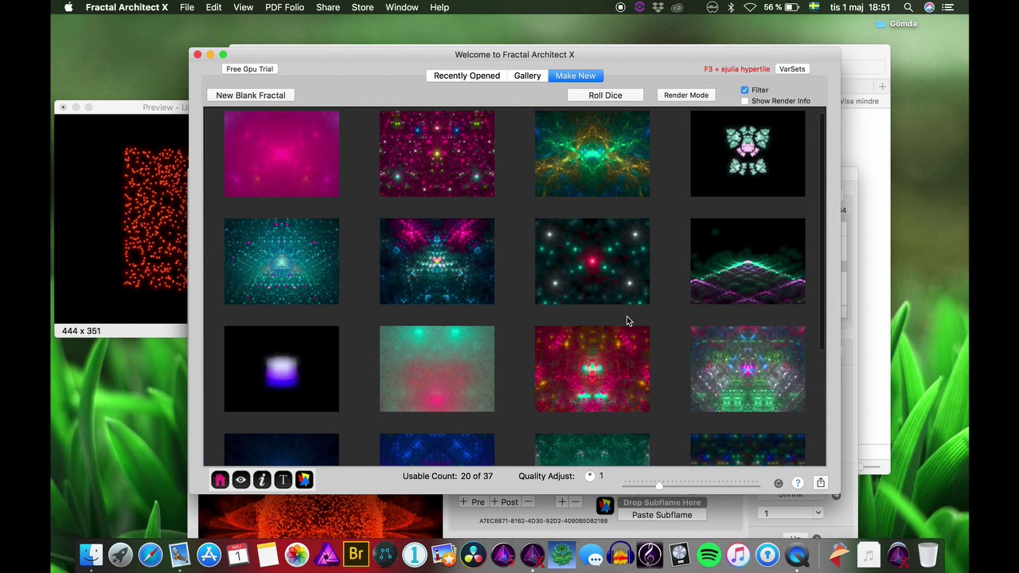The width and height of the screenshot is (1019, 573).
Task: Open Adobe Bridge in the dock
Action: pos(356,555)
